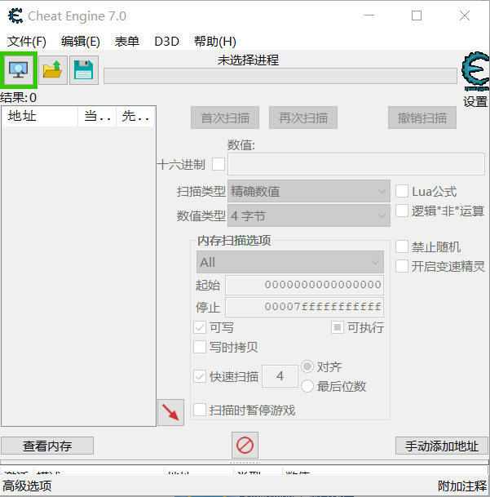Open 高级选项 at the bottom
Image resolution: width=490 pixels, height=497 pixels.
[27, 486]
